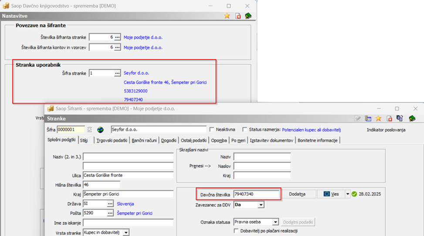Click the Seyfor d.o.o. link in Nastavitve
The image size is (424, 236).
coord(136,73)
